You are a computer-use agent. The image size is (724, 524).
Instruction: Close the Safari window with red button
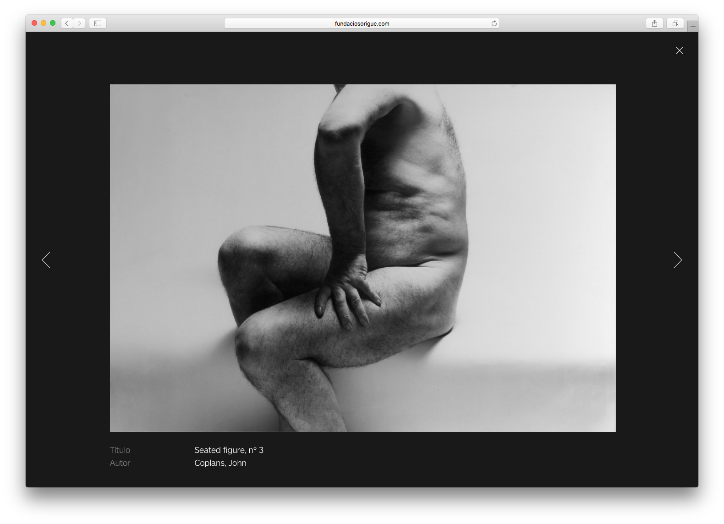[x=34, y=23]
